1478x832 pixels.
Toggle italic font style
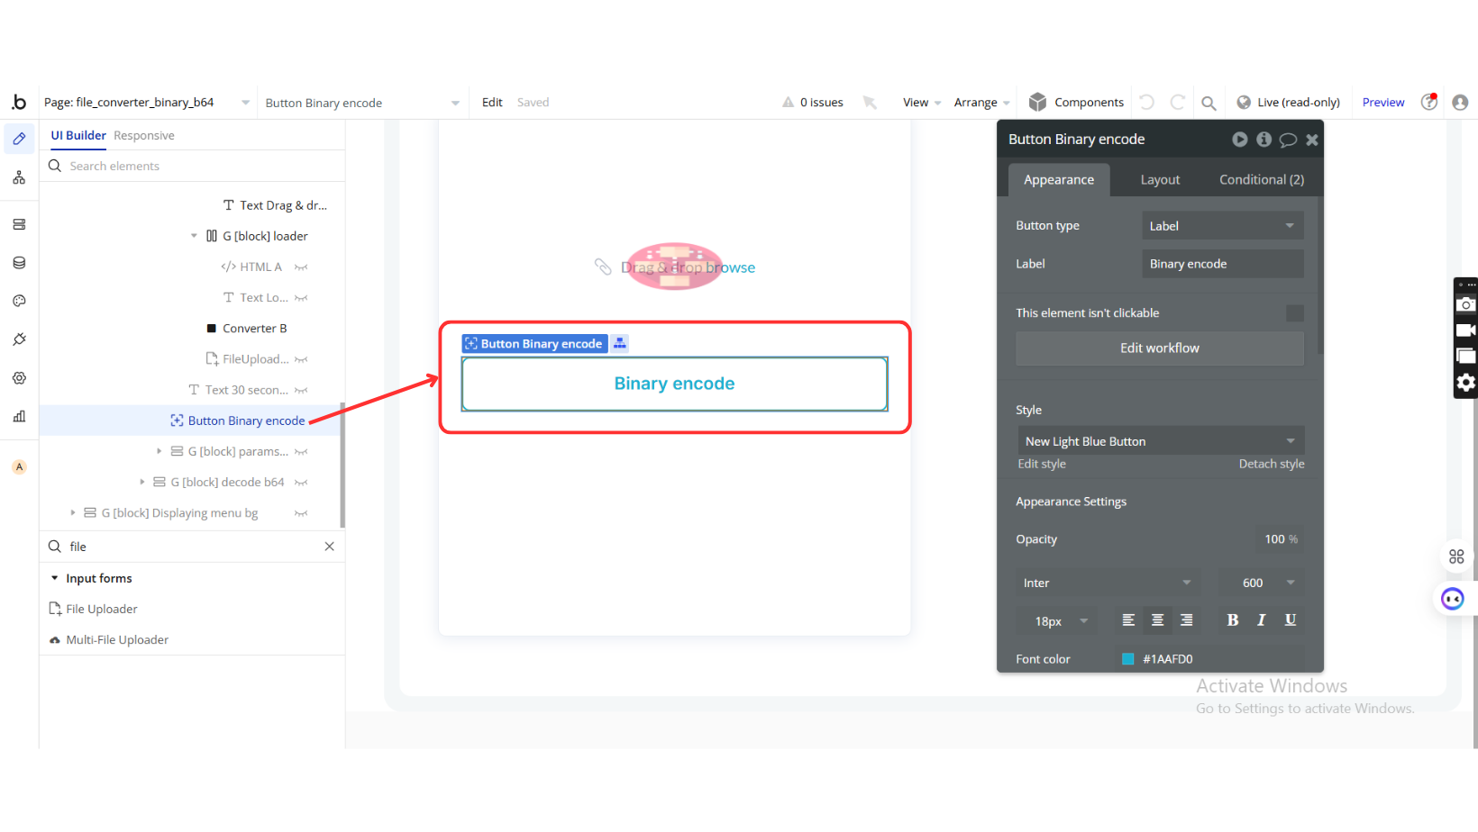pyautogui.click(x=1262, y=620)
